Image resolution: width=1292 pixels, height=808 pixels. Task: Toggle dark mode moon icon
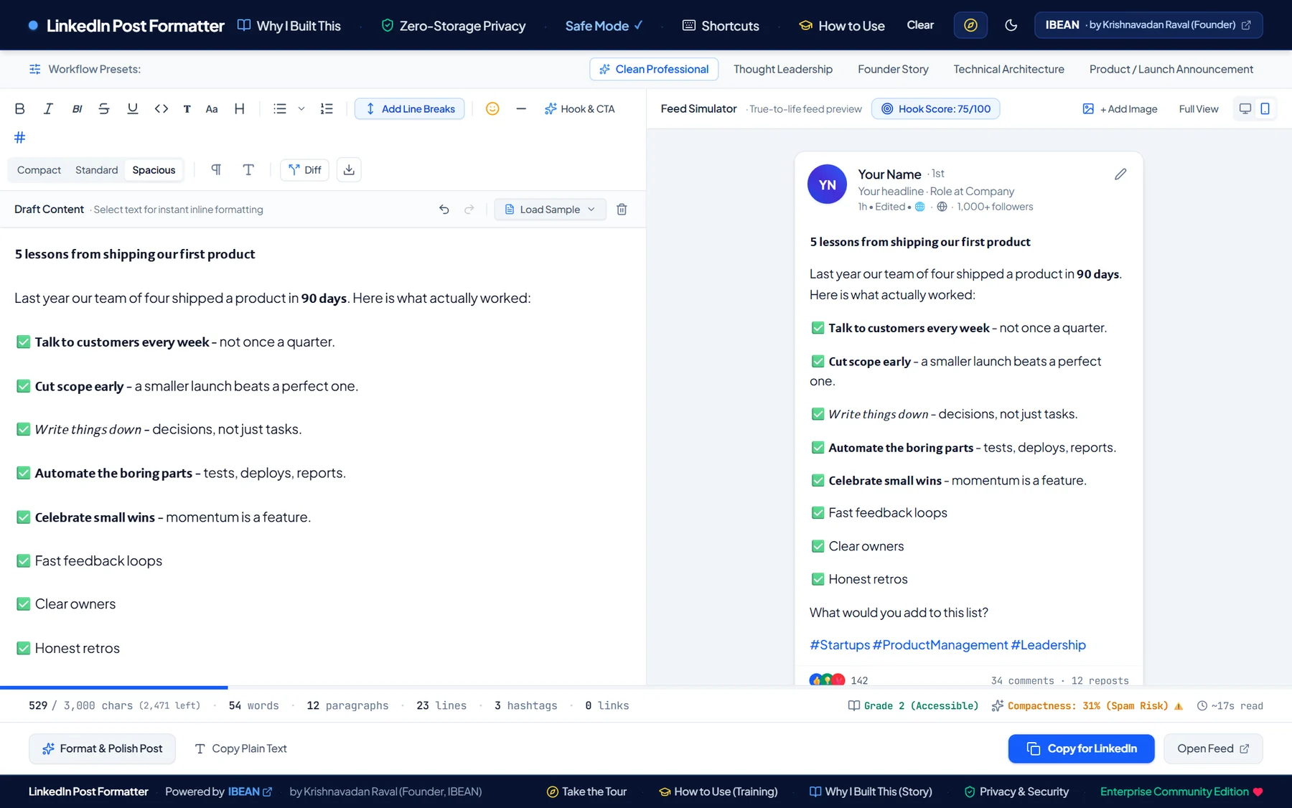(1011, 26)
